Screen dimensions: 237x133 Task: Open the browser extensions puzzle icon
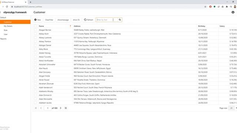point(227,7)
